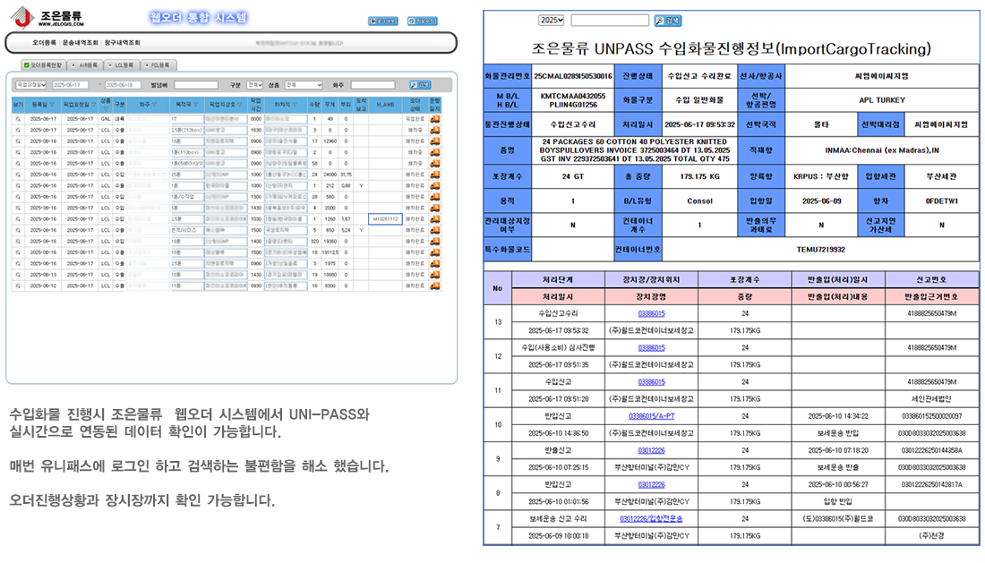View the order with weight 2000

pyautogui.click(x=18, y=208)
